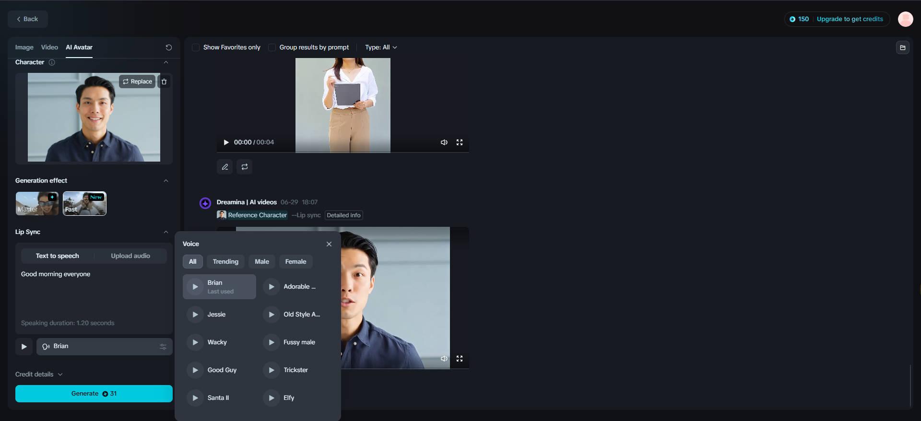This screenshot has height=421, width=921.
Task: Switch to Text to speech mode
Action: tap(58, 256)
